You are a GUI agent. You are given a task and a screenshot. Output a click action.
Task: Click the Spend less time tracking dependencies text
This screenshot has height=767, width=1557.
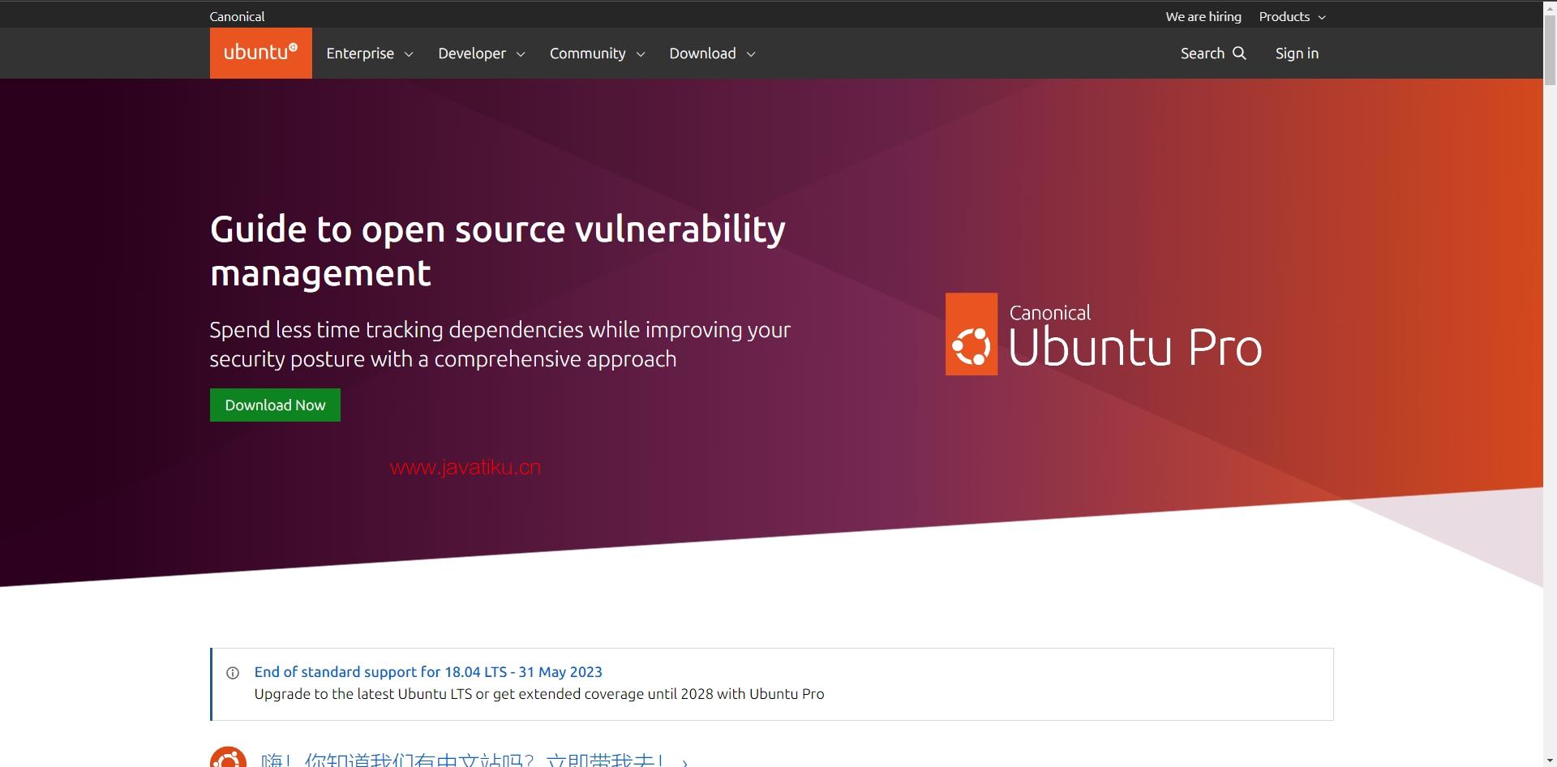[500, 345]
